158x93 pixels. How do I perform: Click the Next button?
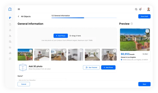point(144,84)
